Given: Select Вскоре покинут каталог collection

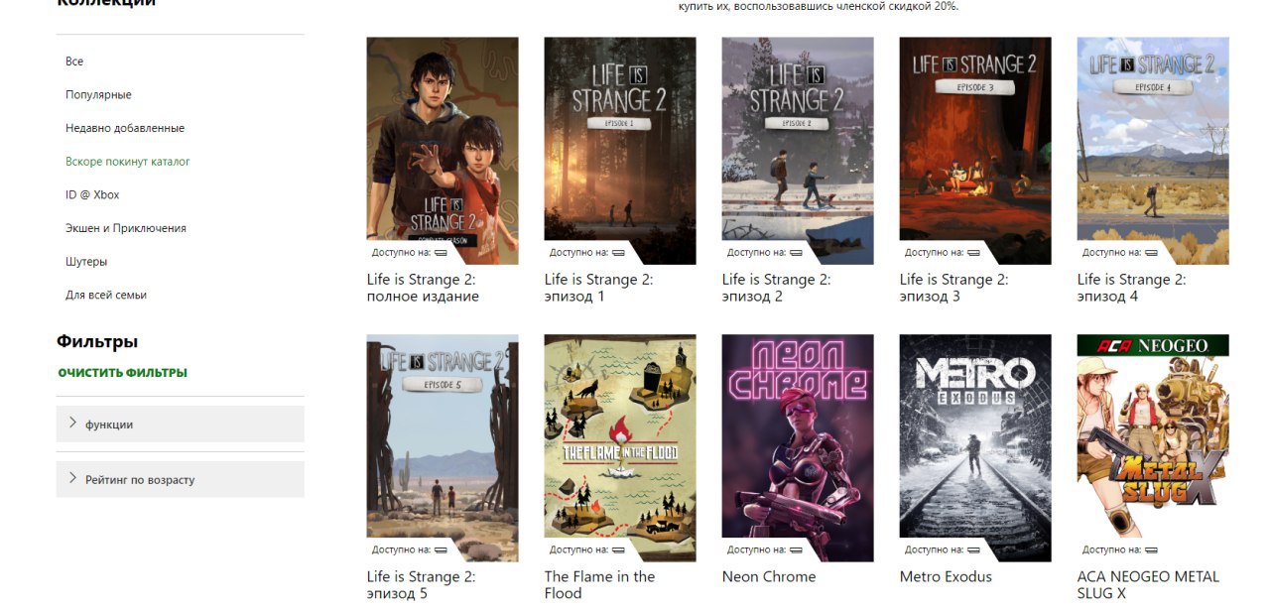Looking at the screenshot, I should [x=128, y=162].
